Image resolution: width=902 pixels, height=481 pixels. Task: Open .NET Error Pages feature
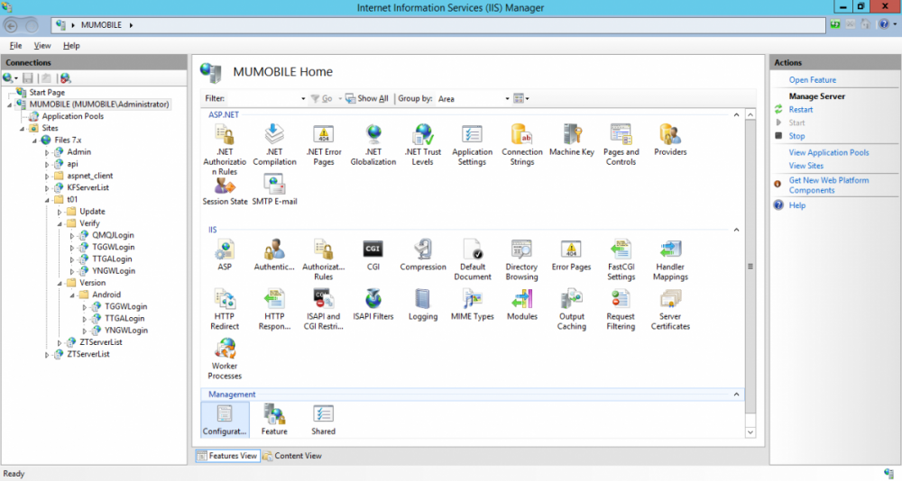pyautogui.click(x=323, y=145)
